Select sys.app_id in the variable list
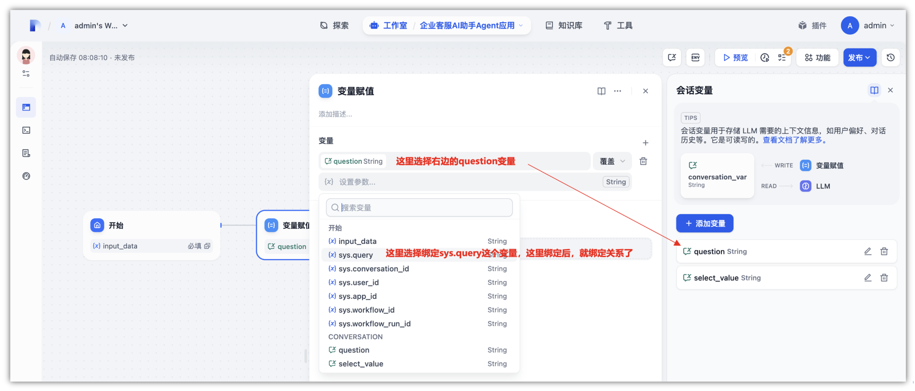The image size is (915, 391). pos(419,296)
